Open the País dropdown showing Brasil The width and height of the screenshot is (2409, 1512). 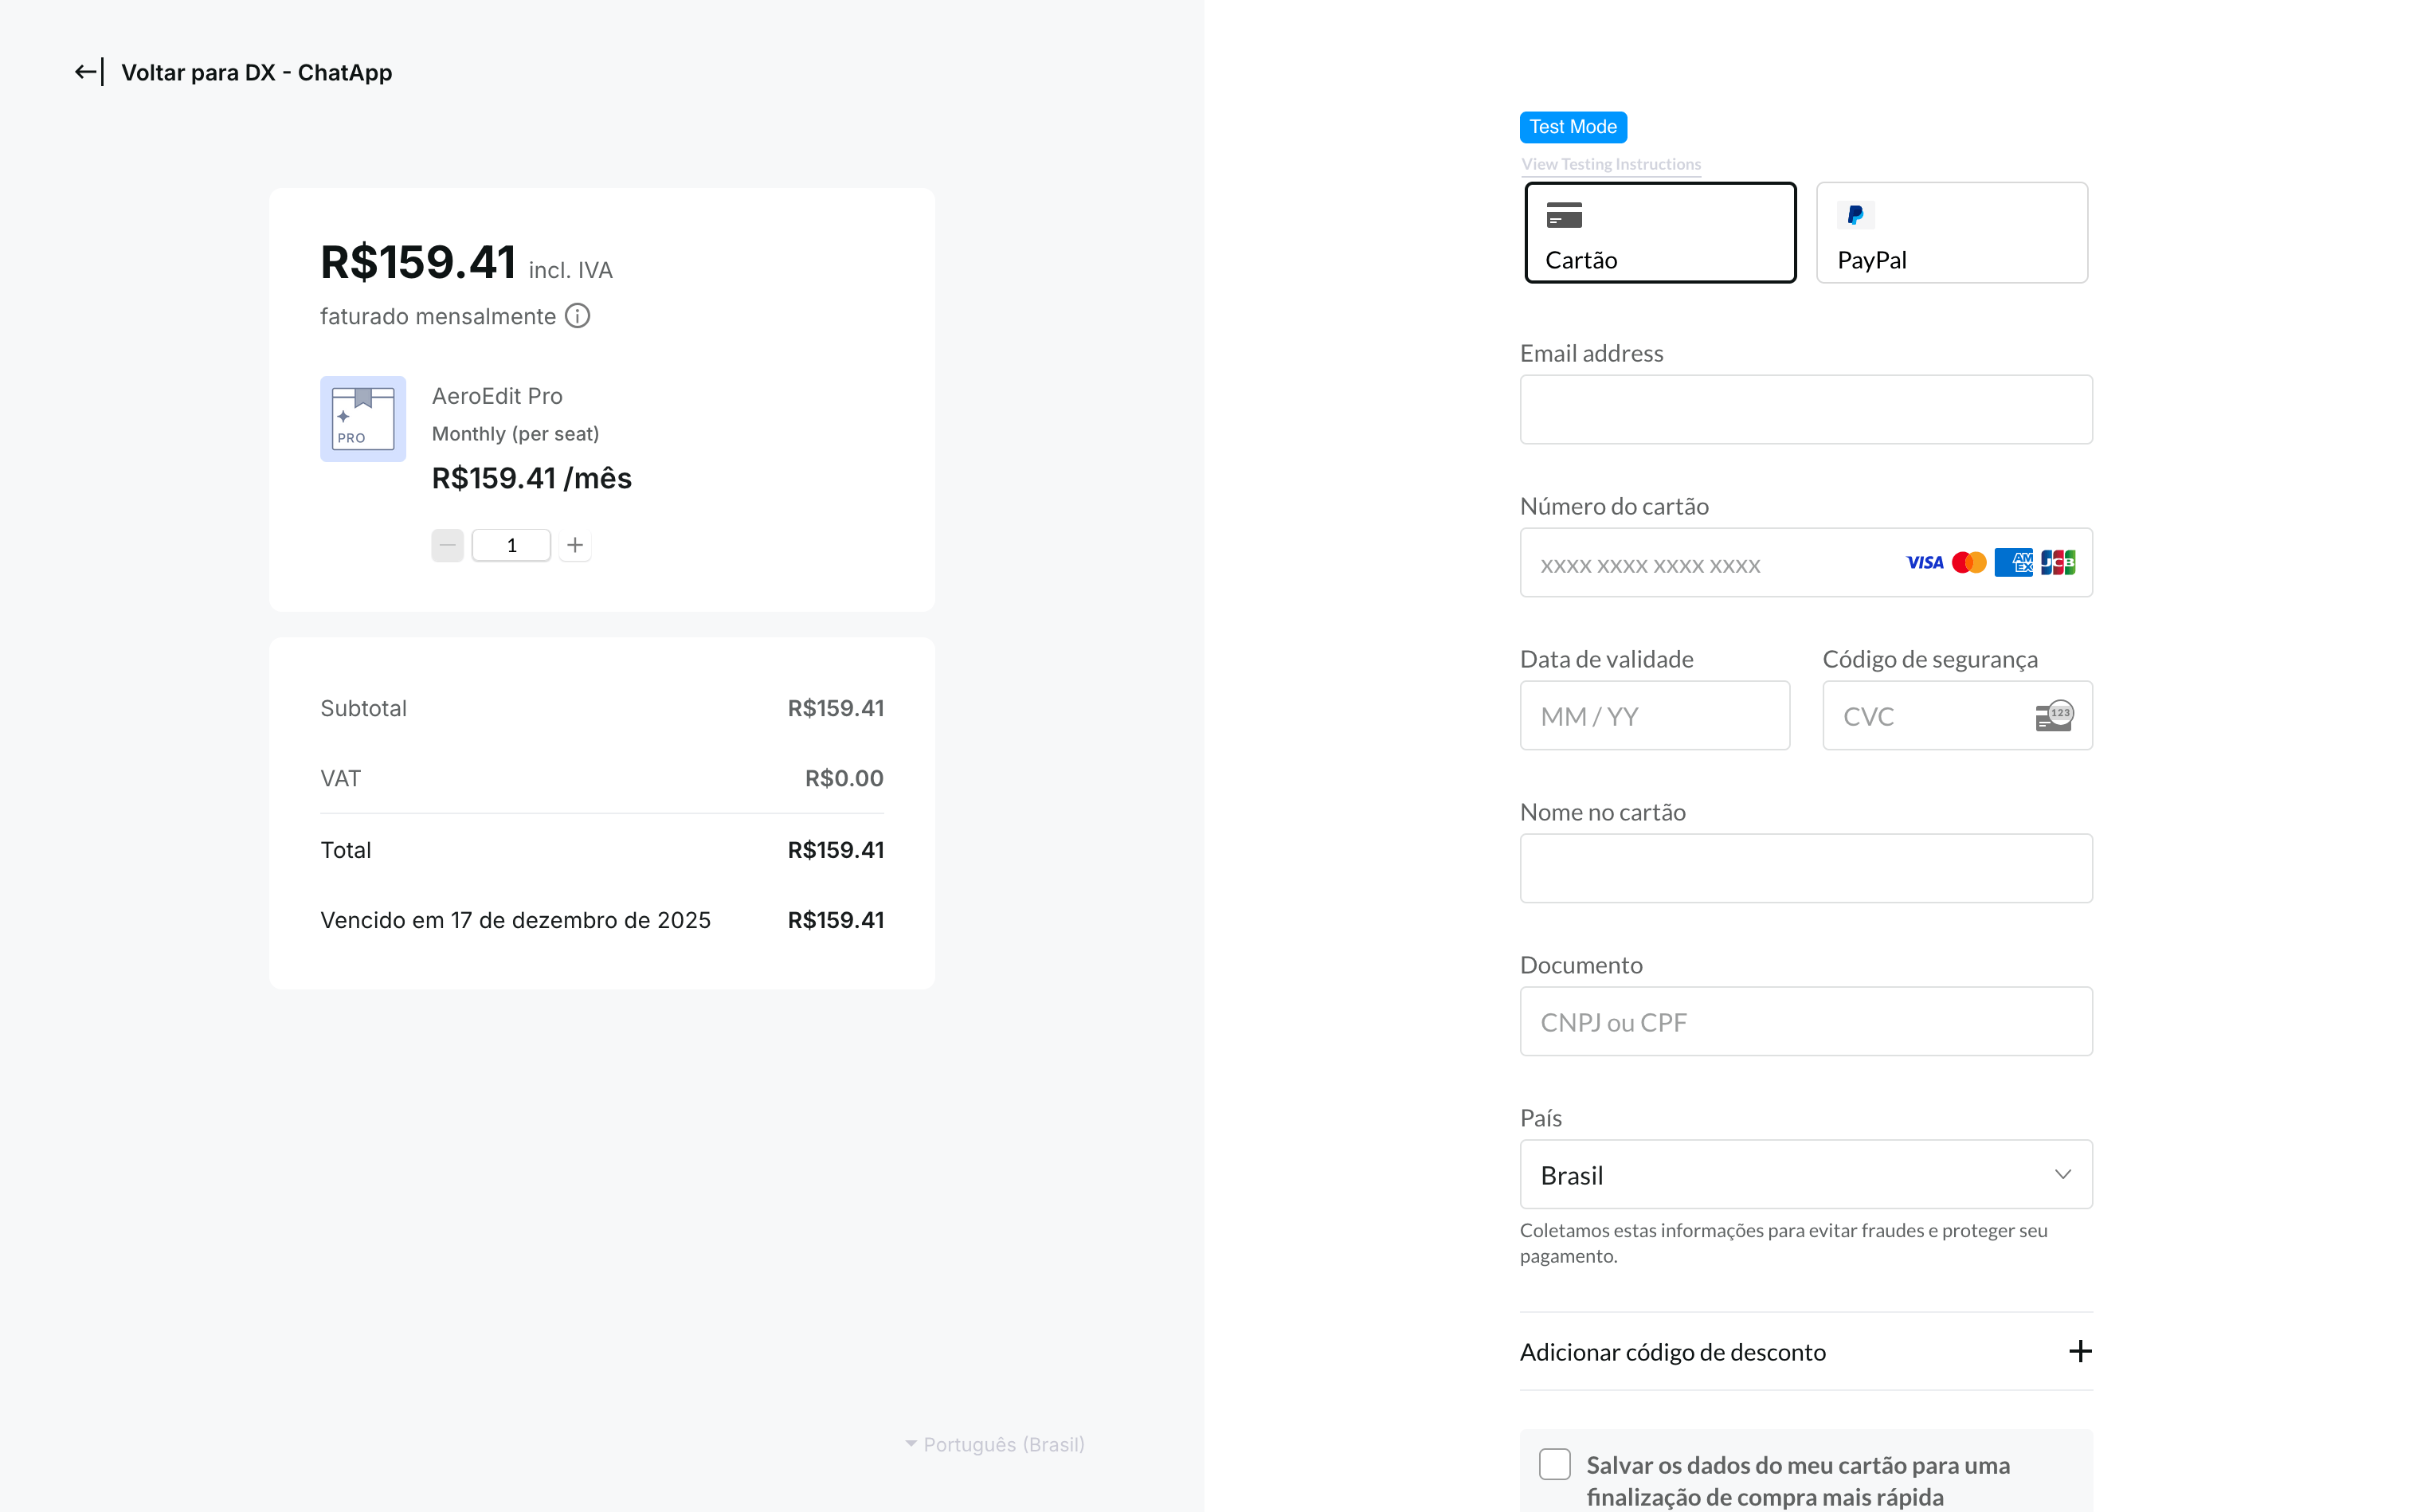point(1805,1174)
